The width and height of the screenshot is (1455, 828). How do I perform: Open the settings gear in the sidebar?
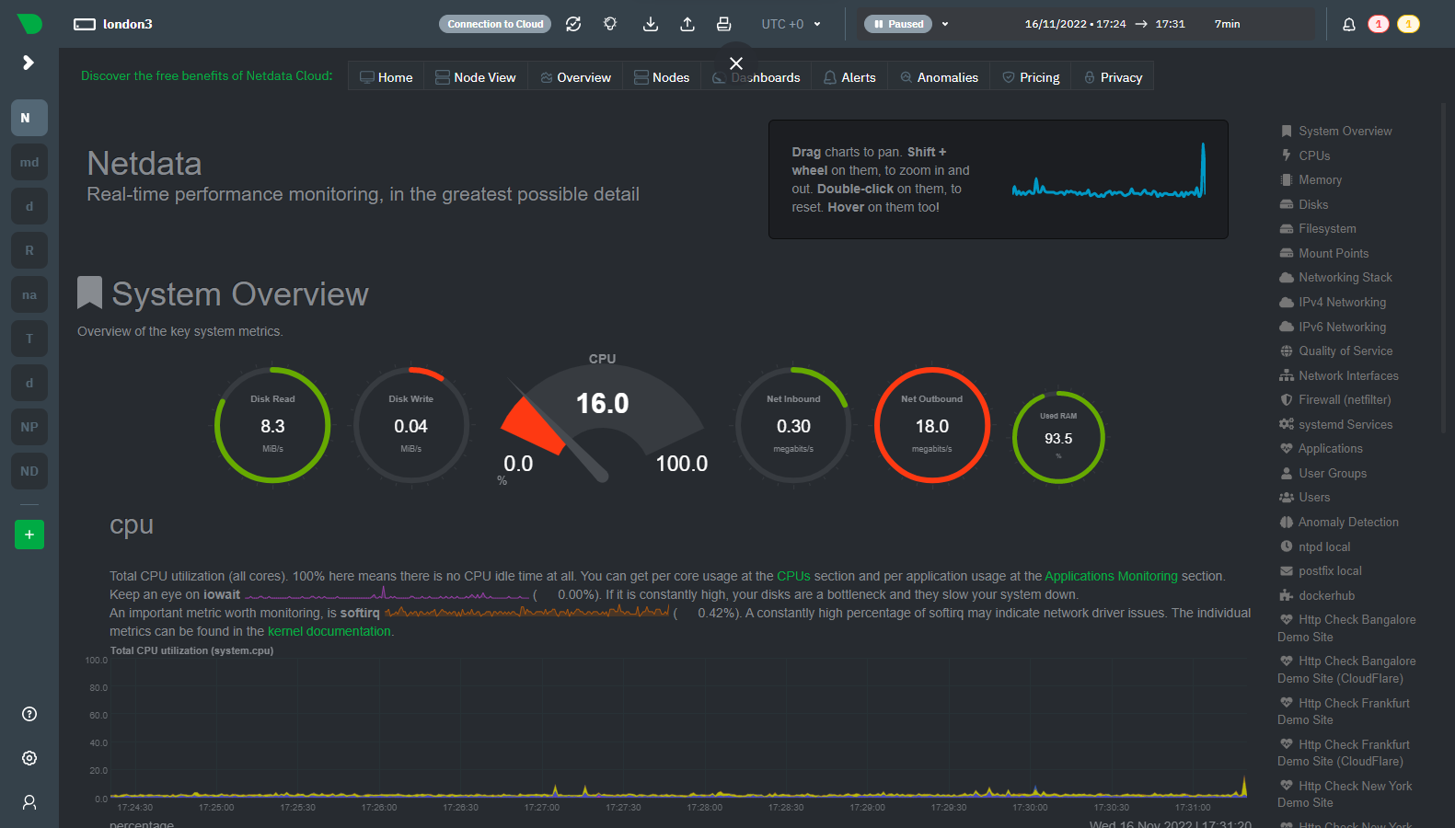pos(29,758)
